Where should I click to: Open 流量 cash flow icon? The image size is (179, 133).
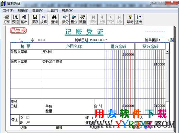(x=83, y=19)
